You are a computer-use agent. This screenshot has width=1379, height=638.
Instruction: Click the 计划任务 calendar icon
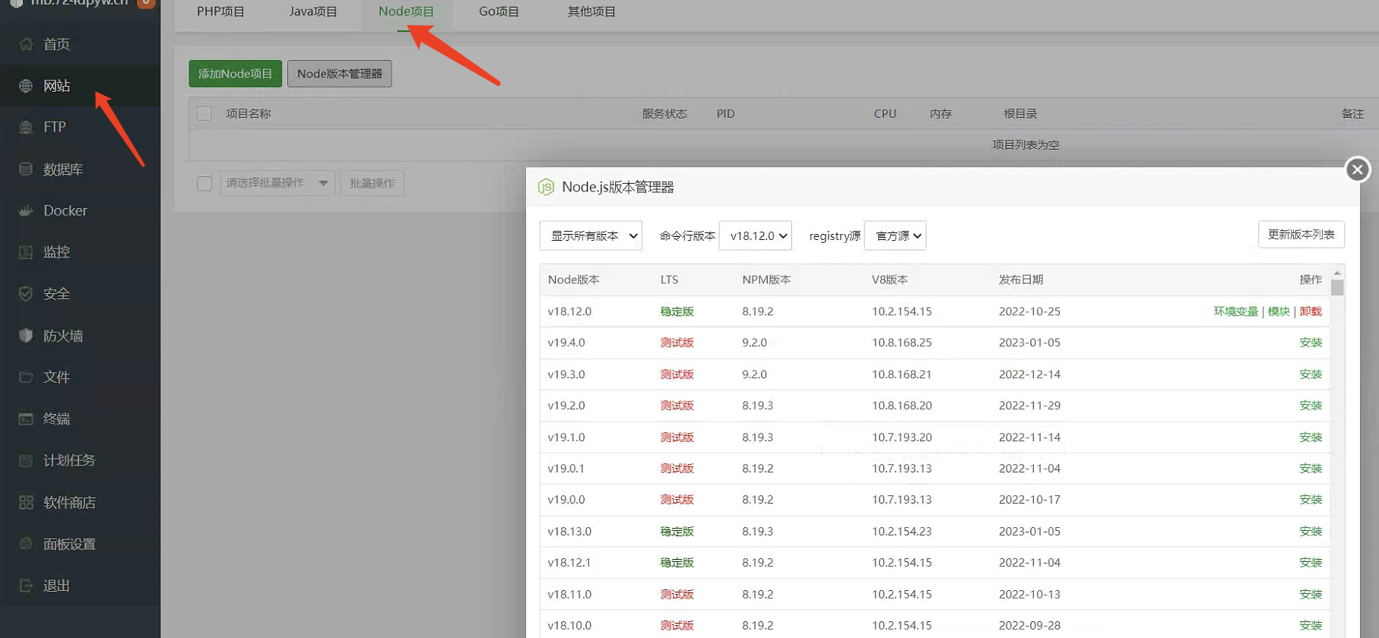(x=26, y=460)
